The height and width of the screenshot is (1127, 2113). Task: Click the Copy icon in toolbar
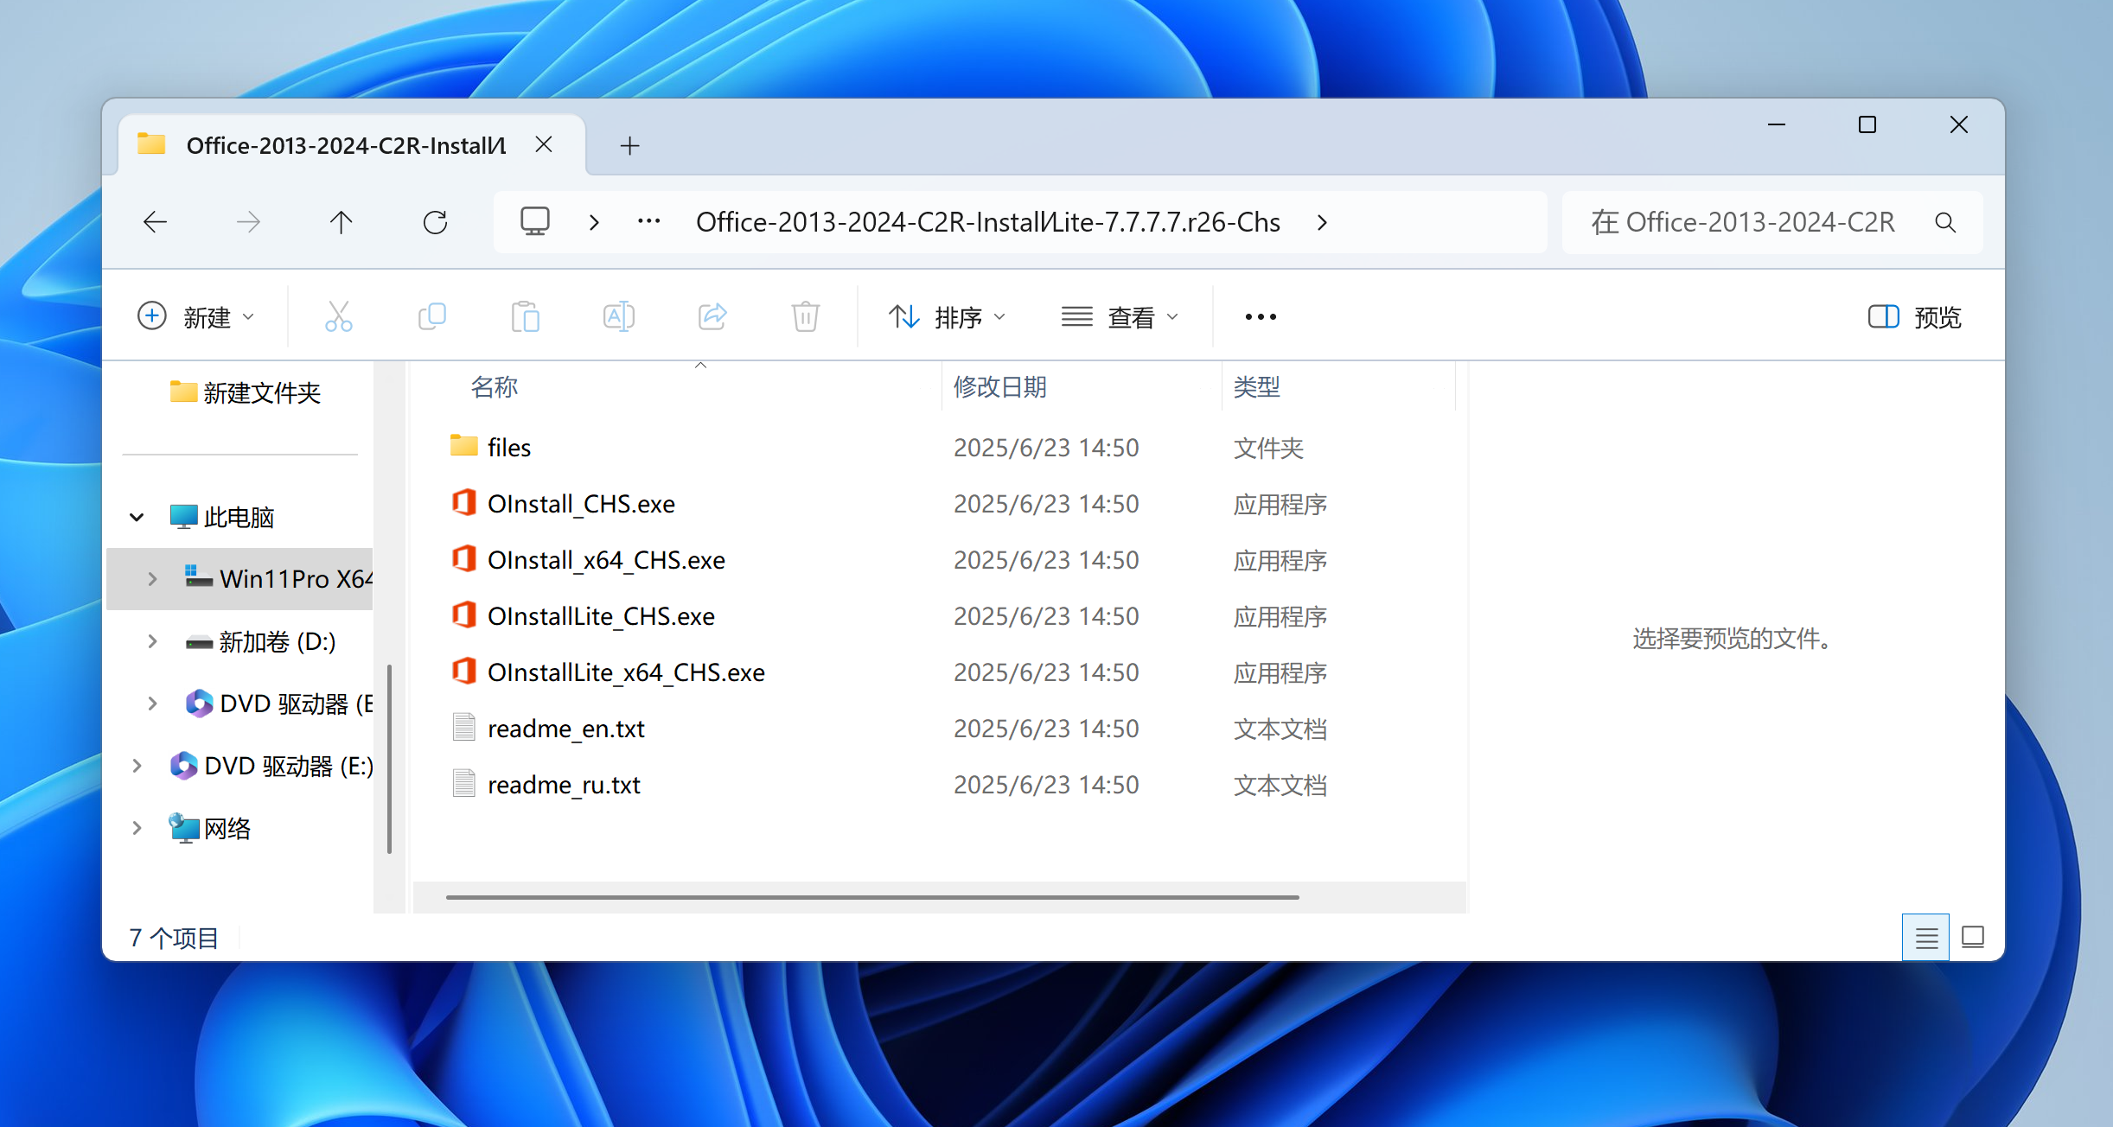click(431, 317)
